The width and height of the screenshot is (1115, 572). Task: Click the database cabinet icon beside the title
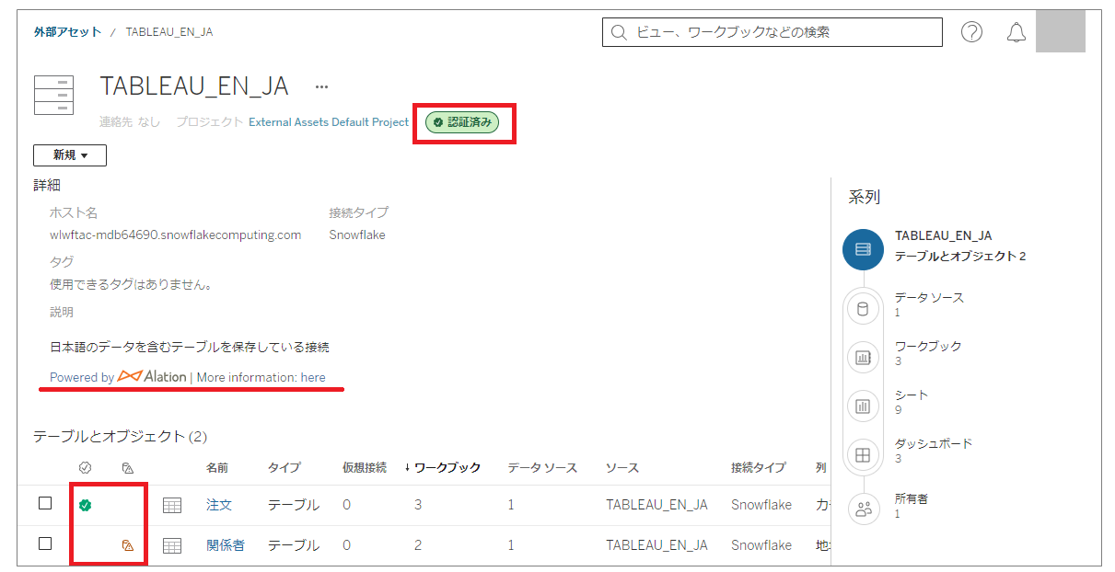point(53,96)
